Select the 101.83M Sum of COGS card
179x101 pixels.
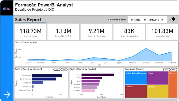point(162,32)
